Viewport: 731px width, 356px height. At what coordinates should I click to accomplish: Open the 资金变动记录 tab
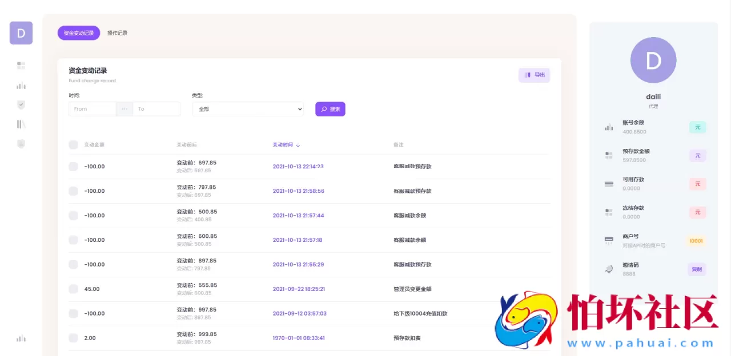click(x=78, y=33)
